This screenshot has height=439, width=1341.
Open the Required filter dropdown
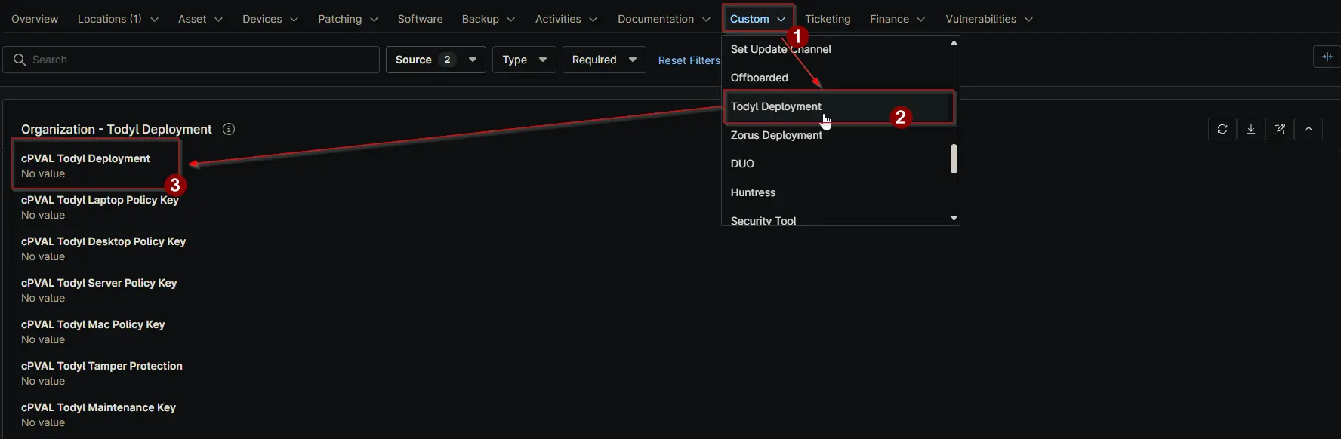point(604,60)
